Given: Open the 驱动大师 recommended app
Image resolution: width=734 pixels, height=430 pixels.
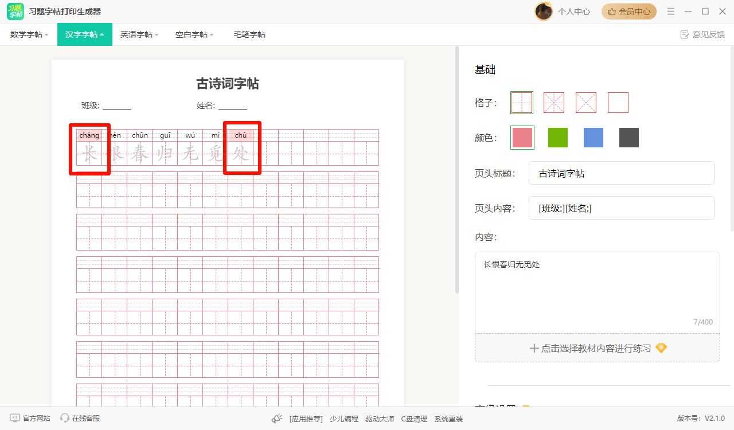Looking at the screenshot, I should pyautogui.click(x=380, y=419).
